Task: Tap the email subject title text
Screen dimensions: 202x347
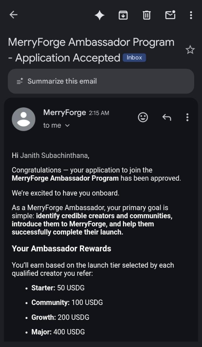Action: (91, 50)
